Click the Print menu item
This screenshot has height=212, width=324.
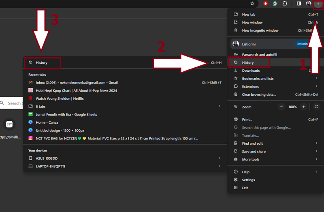click(x=276, y=120)
